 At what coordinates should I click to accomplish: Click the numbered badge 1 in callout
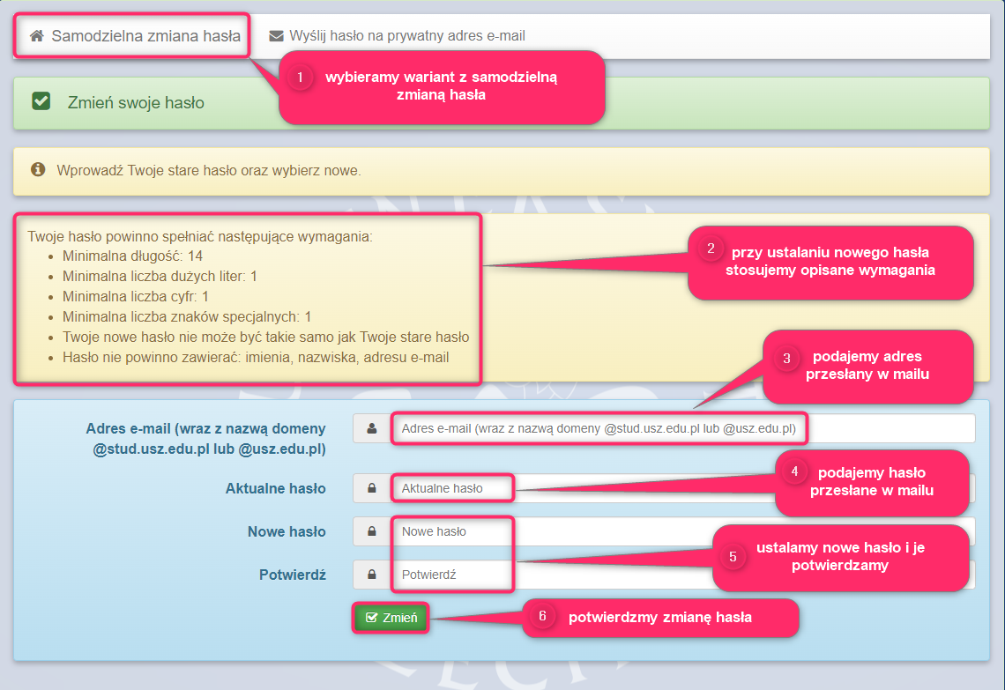pos(300,78)
